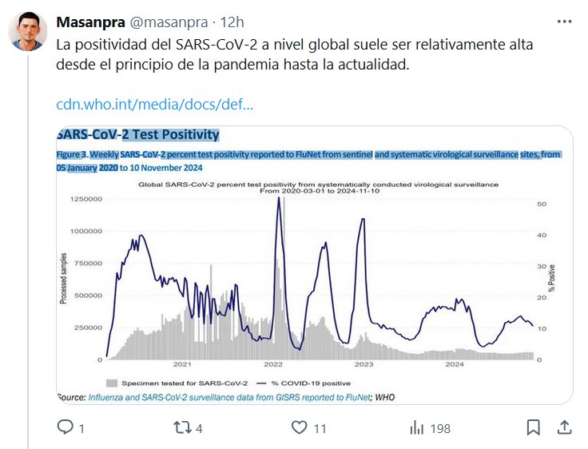The width and height of the screenshot is (588, 449).
Task: Like the tweet with the heart icon
Action: [x=300, y=428]
